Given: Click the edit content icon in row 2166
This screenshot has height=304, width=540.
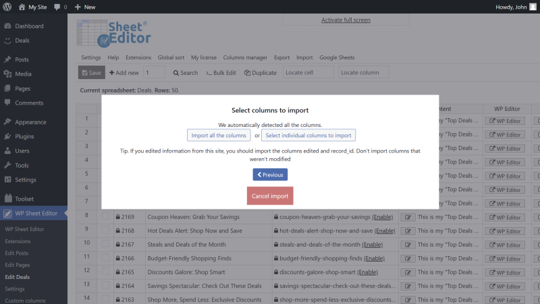Looking at the screenshot, I should 408,259.
